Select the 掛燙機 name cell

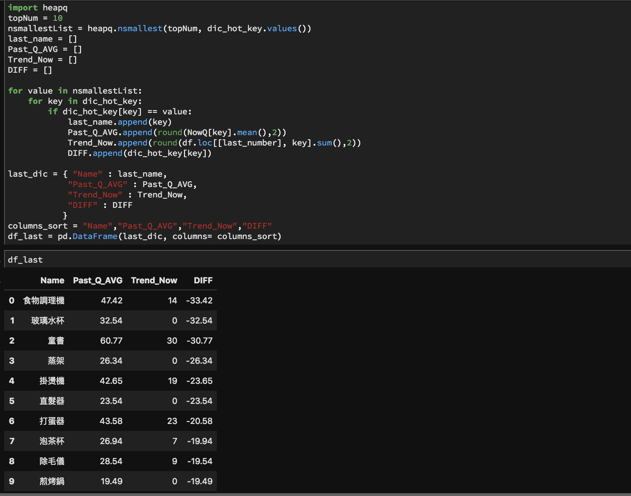pos(52,381)
